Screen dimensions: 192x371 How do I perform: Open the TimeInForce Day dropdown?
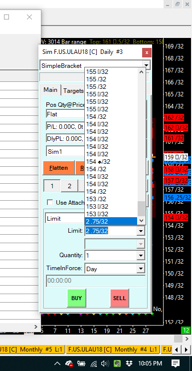coord(141,269)
